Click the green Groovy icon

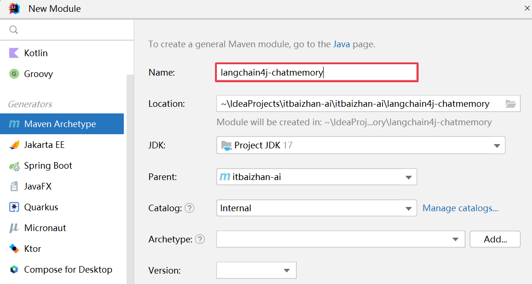14,74
